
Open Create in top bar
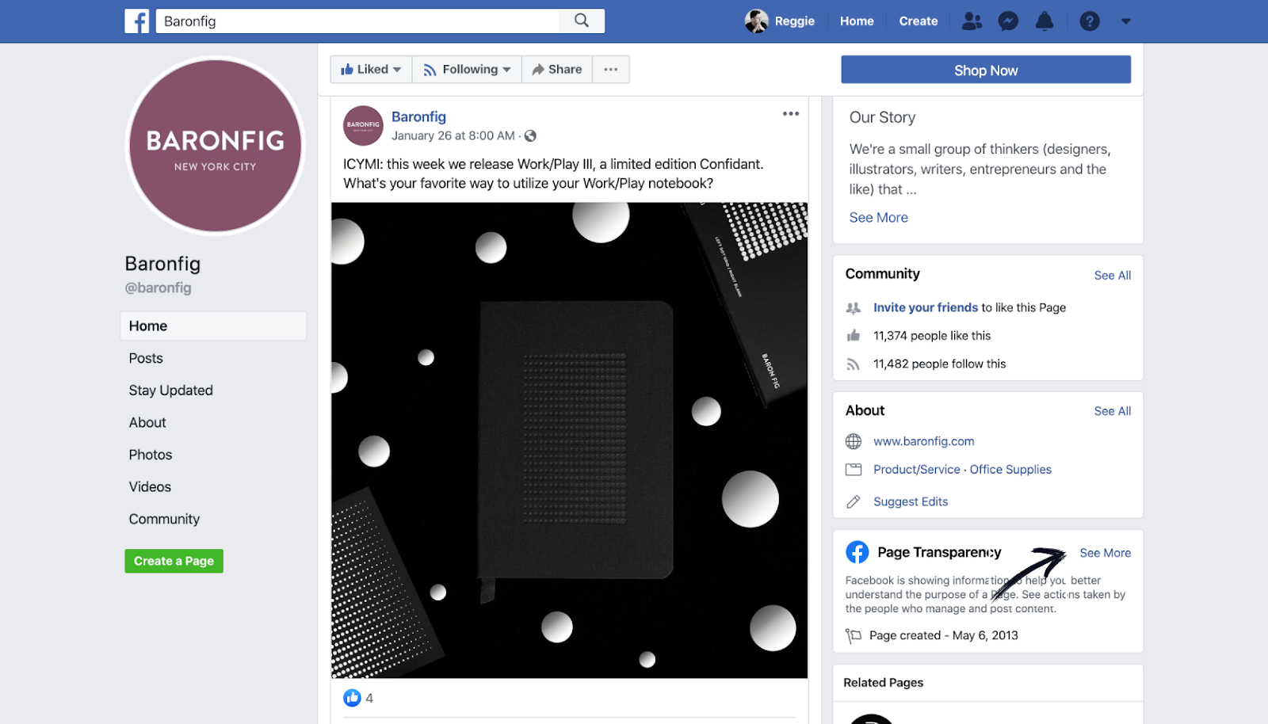click(919, 21)
